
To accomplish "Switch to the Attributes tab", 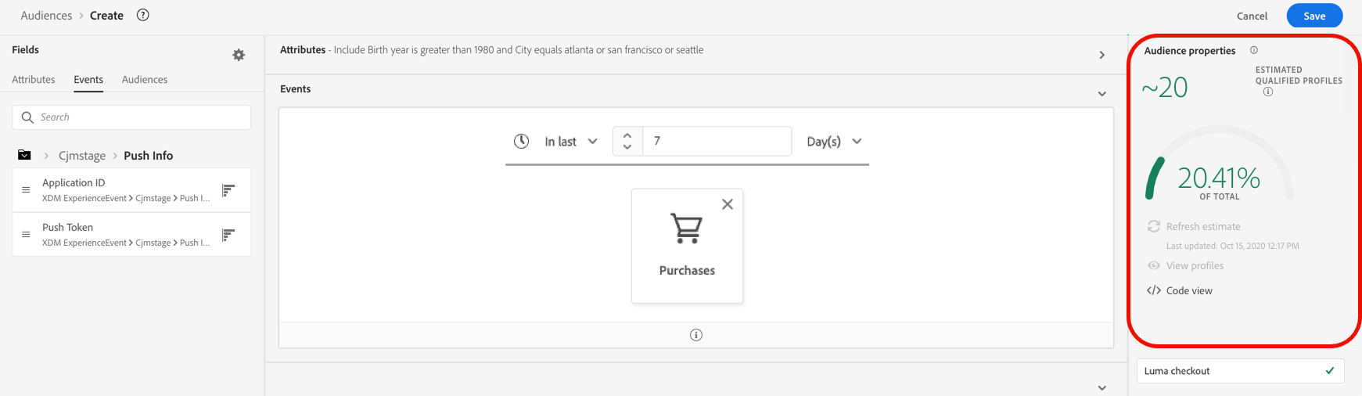I will [34, 80].
